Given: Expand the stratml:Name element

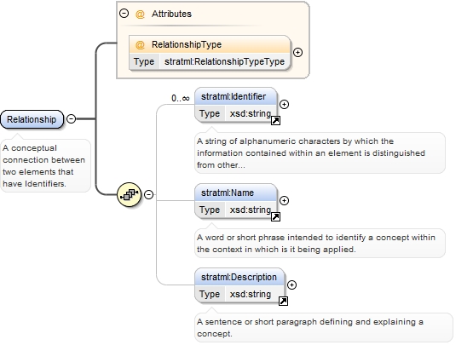Looking at the screenshot, I should point(284,200).
